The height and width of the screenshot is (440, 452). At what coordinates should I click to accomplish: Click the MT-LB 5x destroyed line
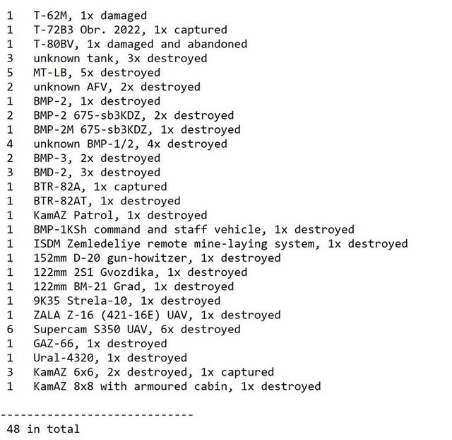[97, 72]
